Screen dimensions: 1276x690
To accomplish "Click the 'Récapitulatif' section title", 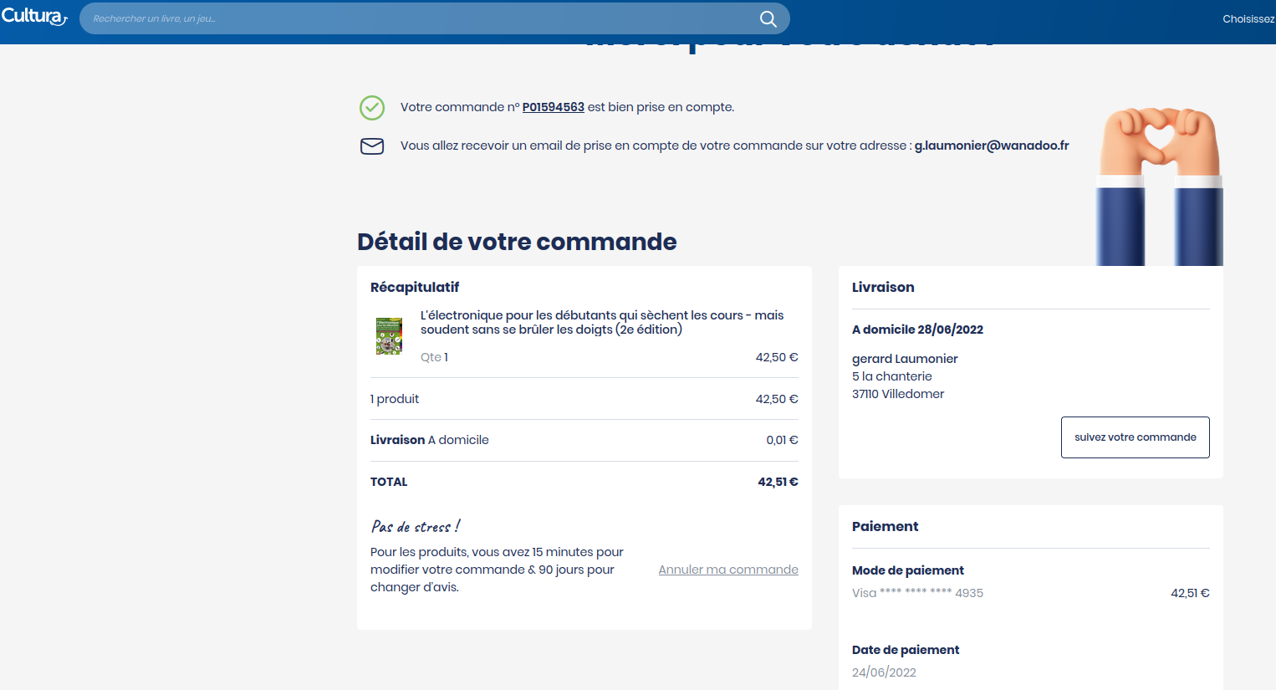I will click(x=415, y=287).
